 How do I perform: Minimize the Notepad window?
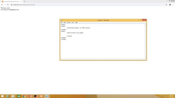pyautogui.click(x=139, y=20)
